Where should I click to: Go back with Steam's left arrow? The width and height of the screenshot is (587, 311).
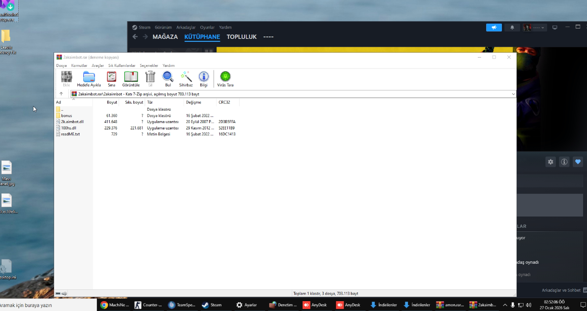(x=135, y=37)
